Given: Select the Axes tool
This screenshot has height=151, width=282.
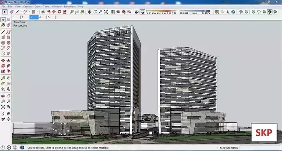Looking at the screenshot, I should (3, 89).
